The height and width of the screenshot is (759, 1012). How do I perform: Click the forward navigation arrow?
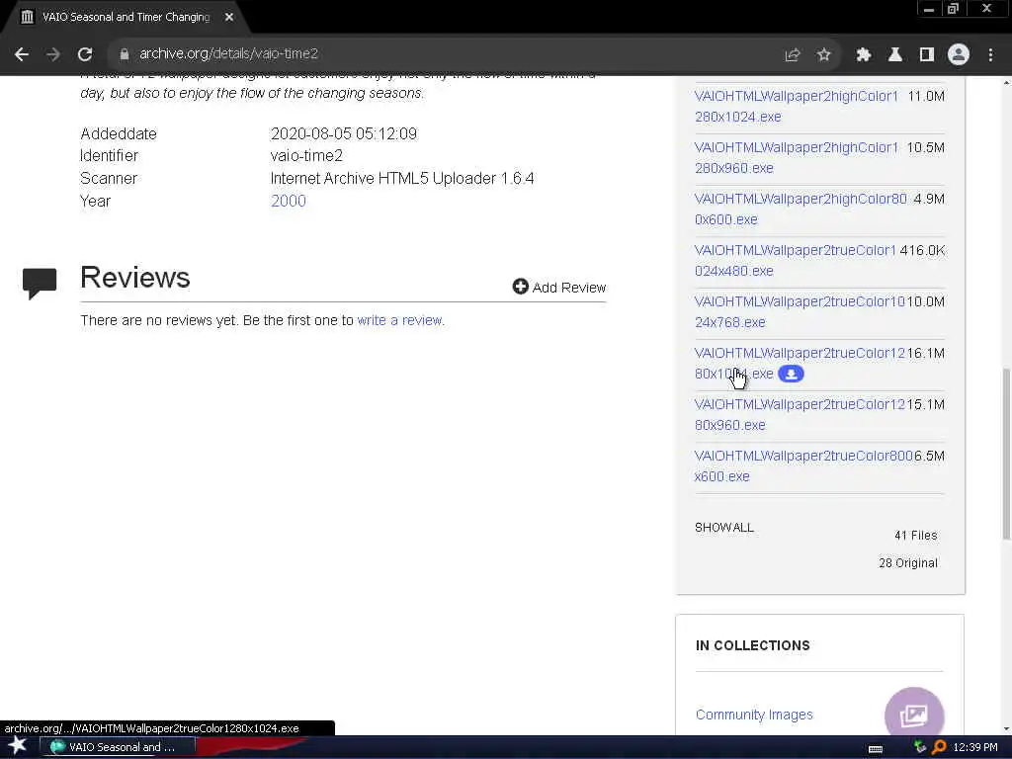pyautogui.click(x=53, y=54)
